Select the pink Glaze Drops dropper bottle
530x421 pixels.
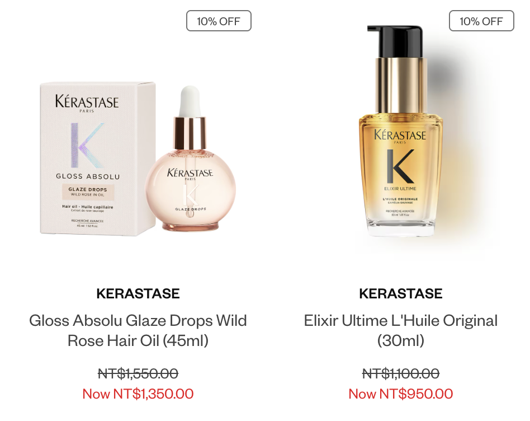point(190,159)
